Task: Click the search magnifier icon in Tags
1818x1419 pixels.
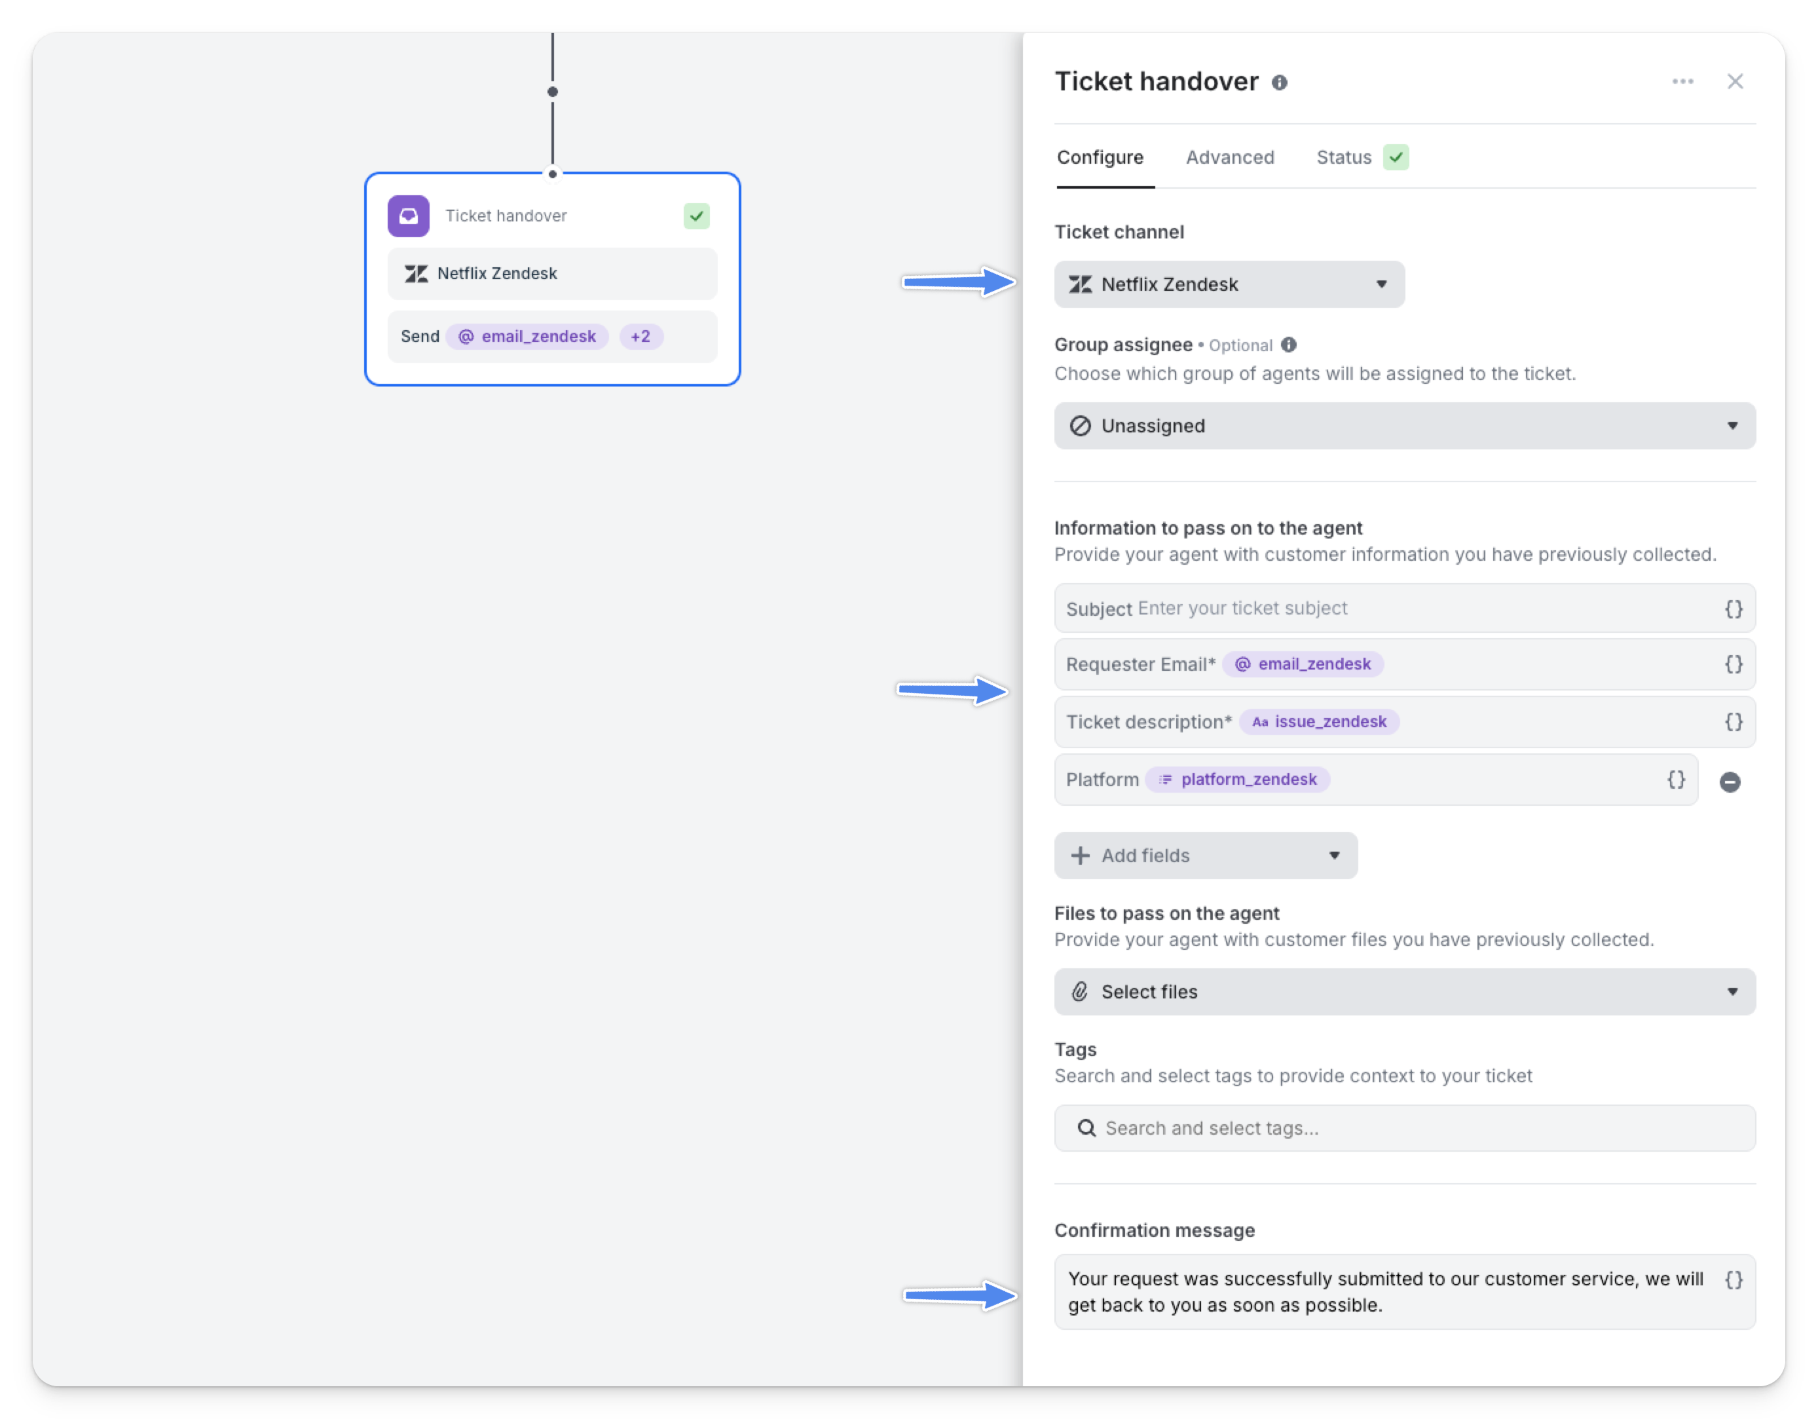Action: (1086, 1128)
